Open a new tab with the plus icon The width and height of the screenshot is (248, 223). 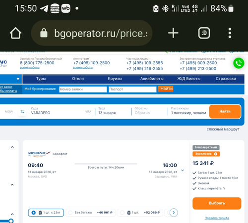[173, 33]
